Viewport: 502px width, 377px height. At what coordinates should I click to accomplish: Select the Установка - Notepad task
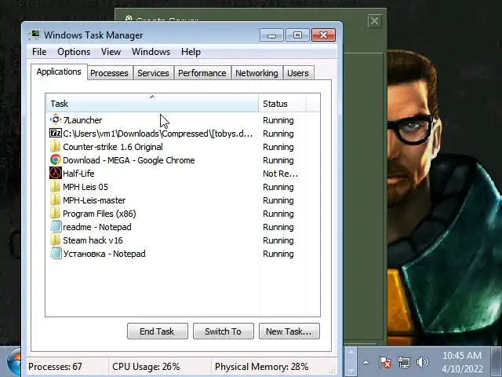(x=104, y=254)
